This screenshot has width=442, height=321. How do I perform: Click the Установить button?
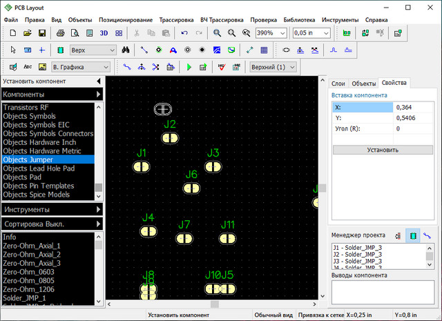pos(382,149)
